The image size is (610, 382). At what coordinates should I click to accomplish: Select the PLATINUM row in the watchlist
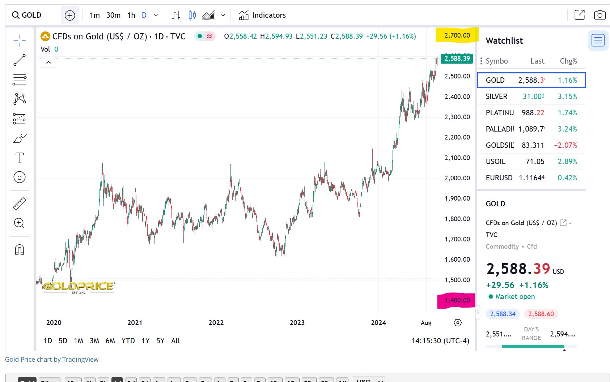click(x=531, y=113)
